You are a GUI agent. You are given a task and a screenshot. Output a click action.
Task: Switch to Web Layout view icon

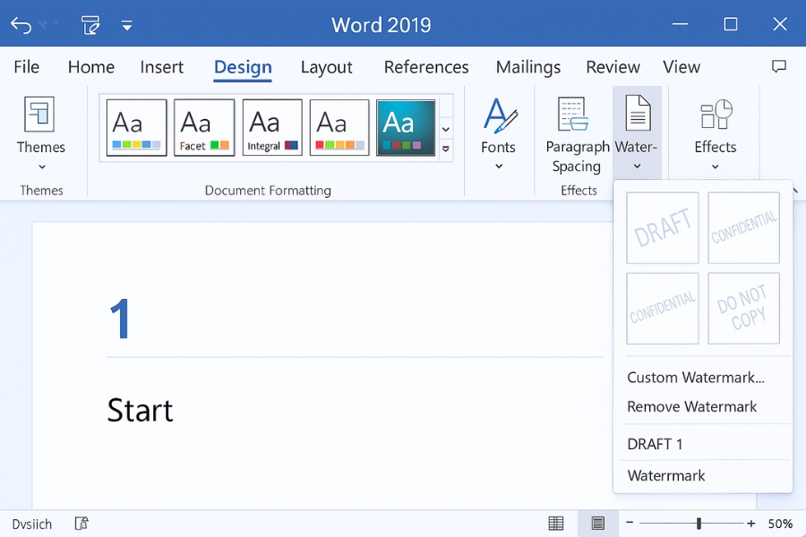pos(555,524)
